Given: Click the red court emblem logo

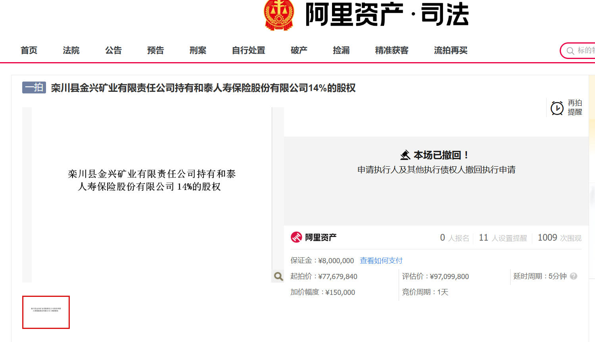Looking at the screenshot, I should coord(279,14).
